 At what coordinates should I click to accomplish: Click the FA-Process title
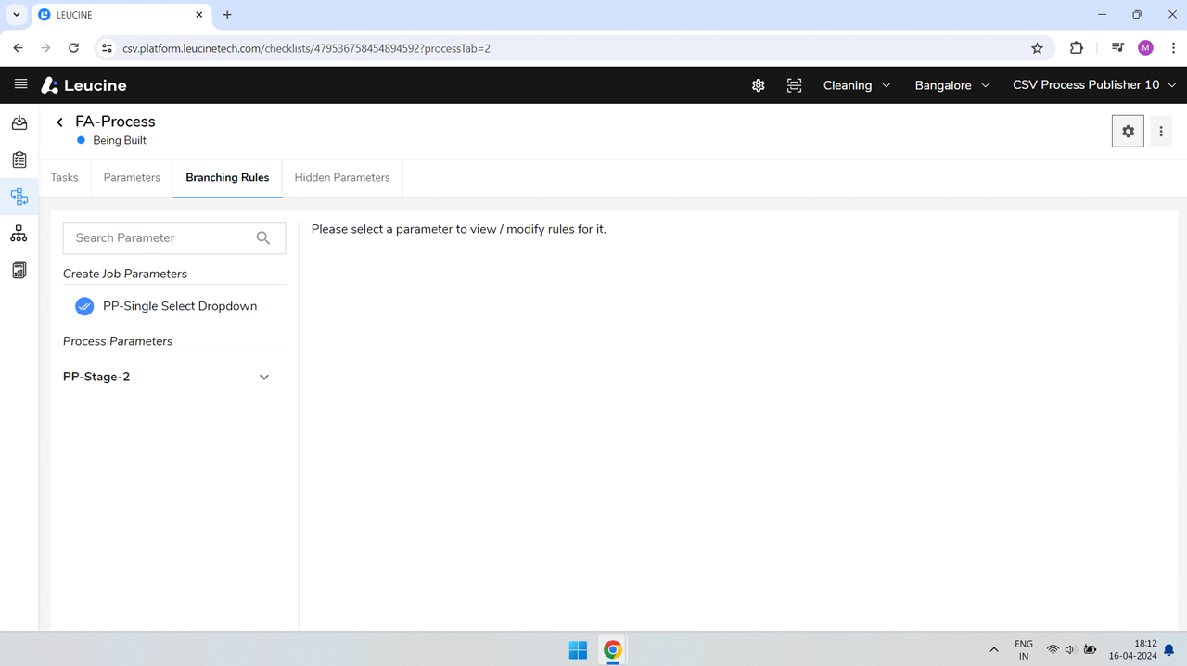coord(115,122)
